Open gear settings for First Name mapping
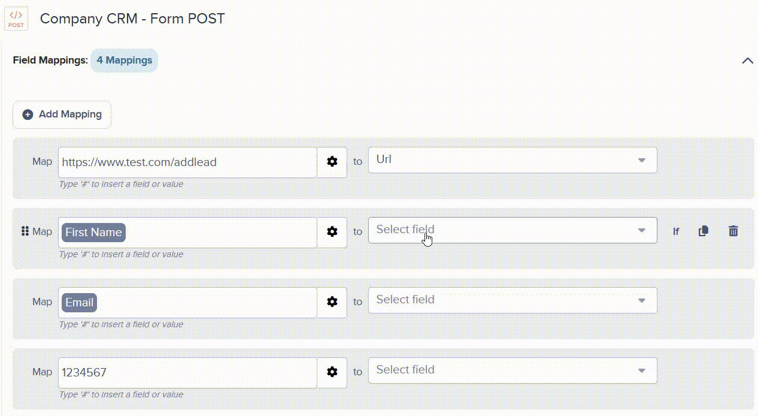 [332, 232]
